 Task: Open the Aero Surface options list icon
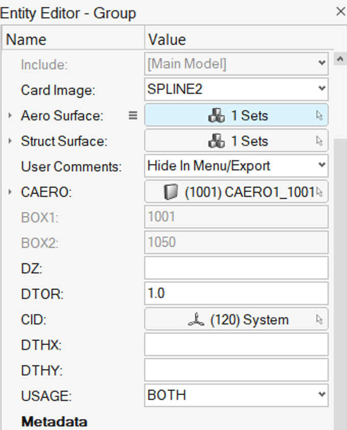pos(133,115)
